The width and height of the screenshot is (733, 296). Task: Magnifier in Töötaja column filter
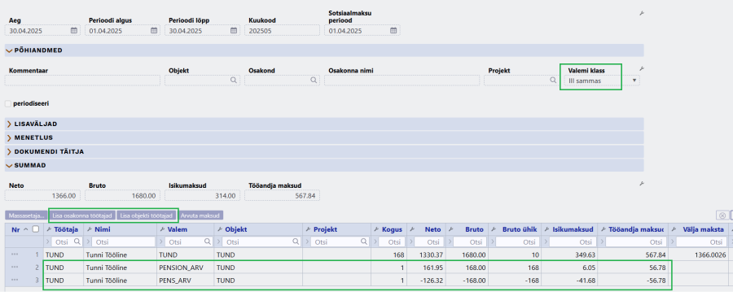(77, 242)
